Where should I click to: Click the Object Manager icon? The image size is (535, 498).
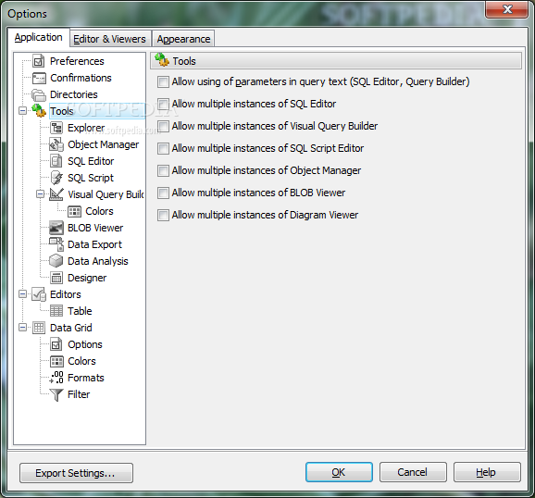[x=56, y=144]
